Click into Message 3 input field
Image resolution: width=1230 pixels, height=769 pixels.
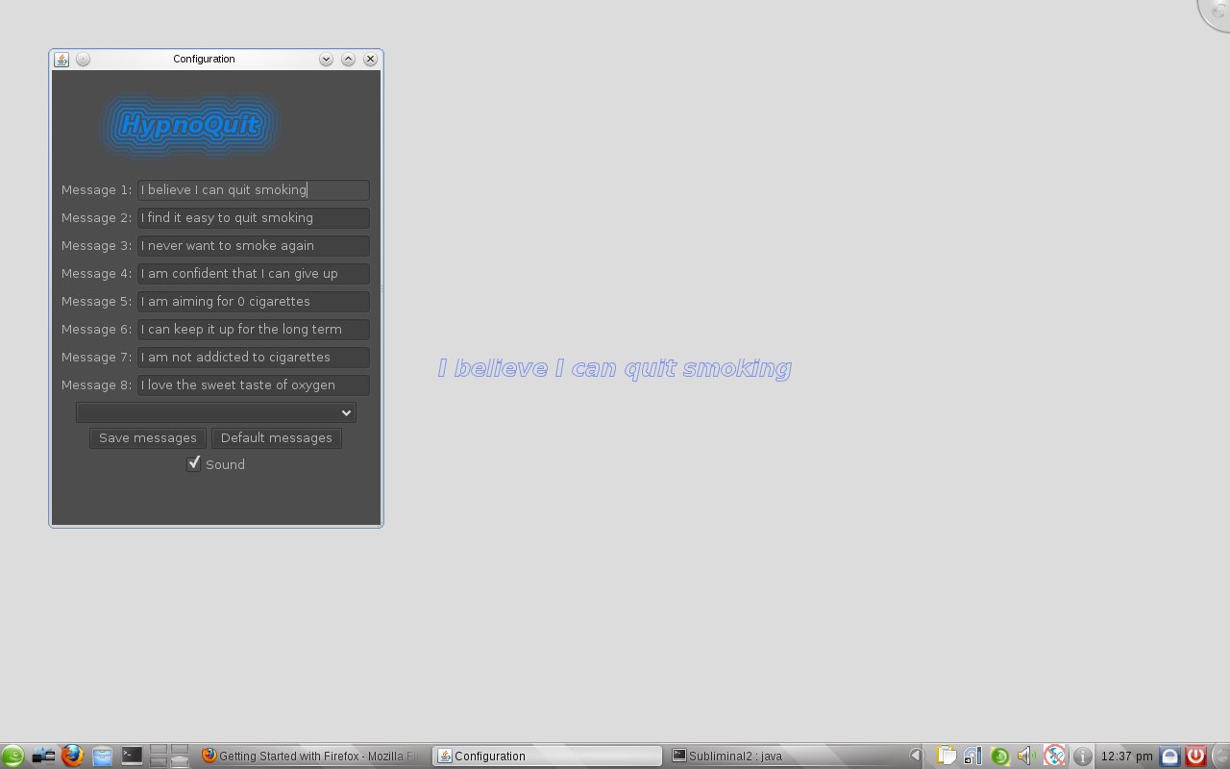[x=254, y=246]
